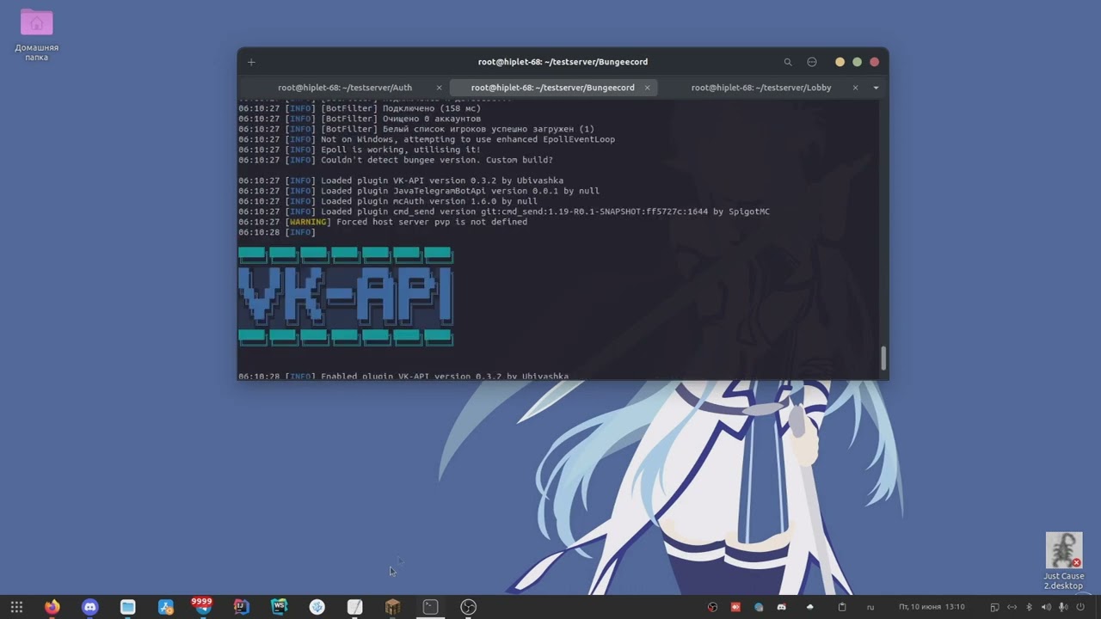Click the 'Forced host server pvp is not defined' line
This screenshot has height=619, width=1101.
[x=383, y=222]
